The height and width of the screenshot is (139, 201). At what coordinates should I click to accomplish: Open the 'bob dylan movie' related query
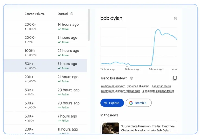point(161,86)
